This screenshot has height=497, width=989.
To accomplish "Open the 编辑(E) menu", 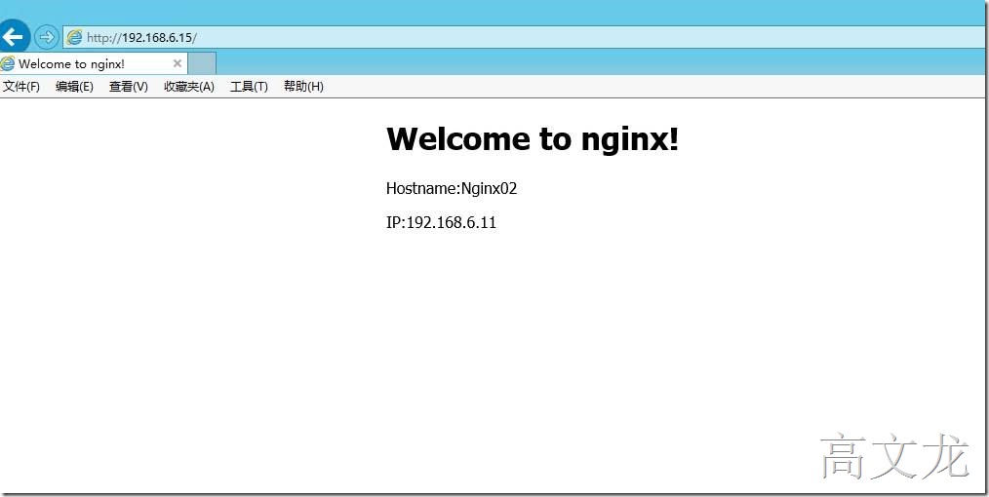I will point(74,87).
